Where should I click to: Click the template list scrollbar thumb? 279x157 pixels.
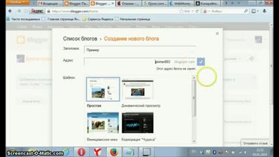click(194, 98)
